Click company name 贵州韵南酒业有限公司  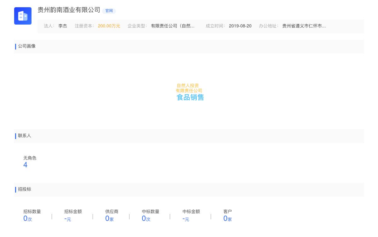69,10
